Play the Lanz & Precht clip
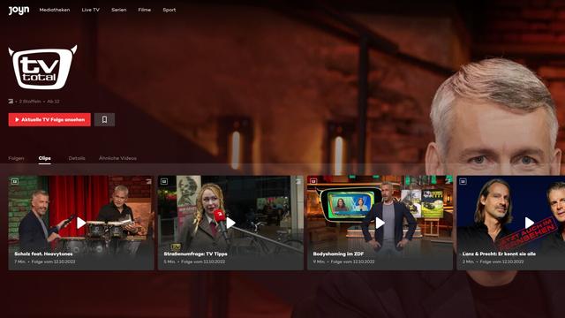 (x=529, y=223)
